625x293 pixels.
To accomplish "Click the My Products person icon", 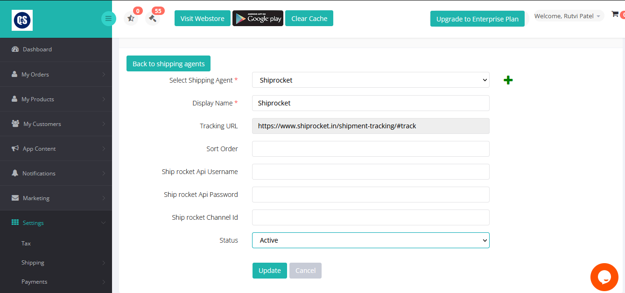I will tap(14, 99).
